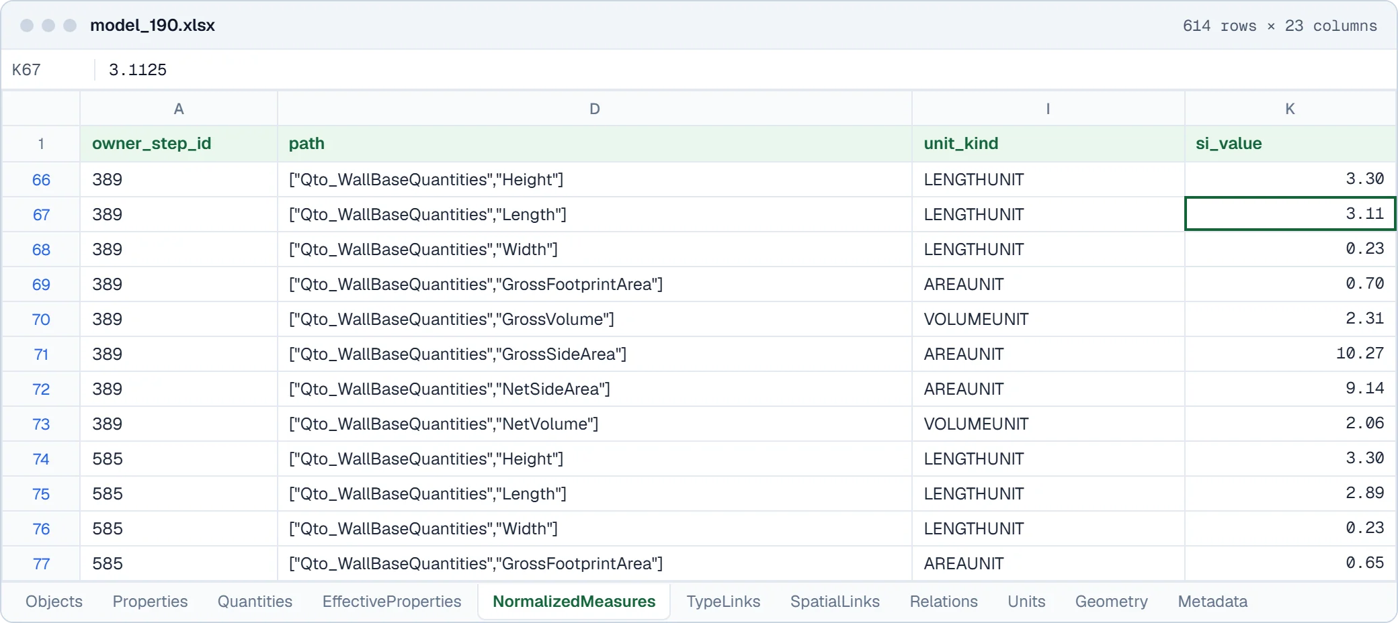This screenshot has width=1398, height=623.
Task: Click the row 75 Length path cell
Action: (x=595, y=493)
